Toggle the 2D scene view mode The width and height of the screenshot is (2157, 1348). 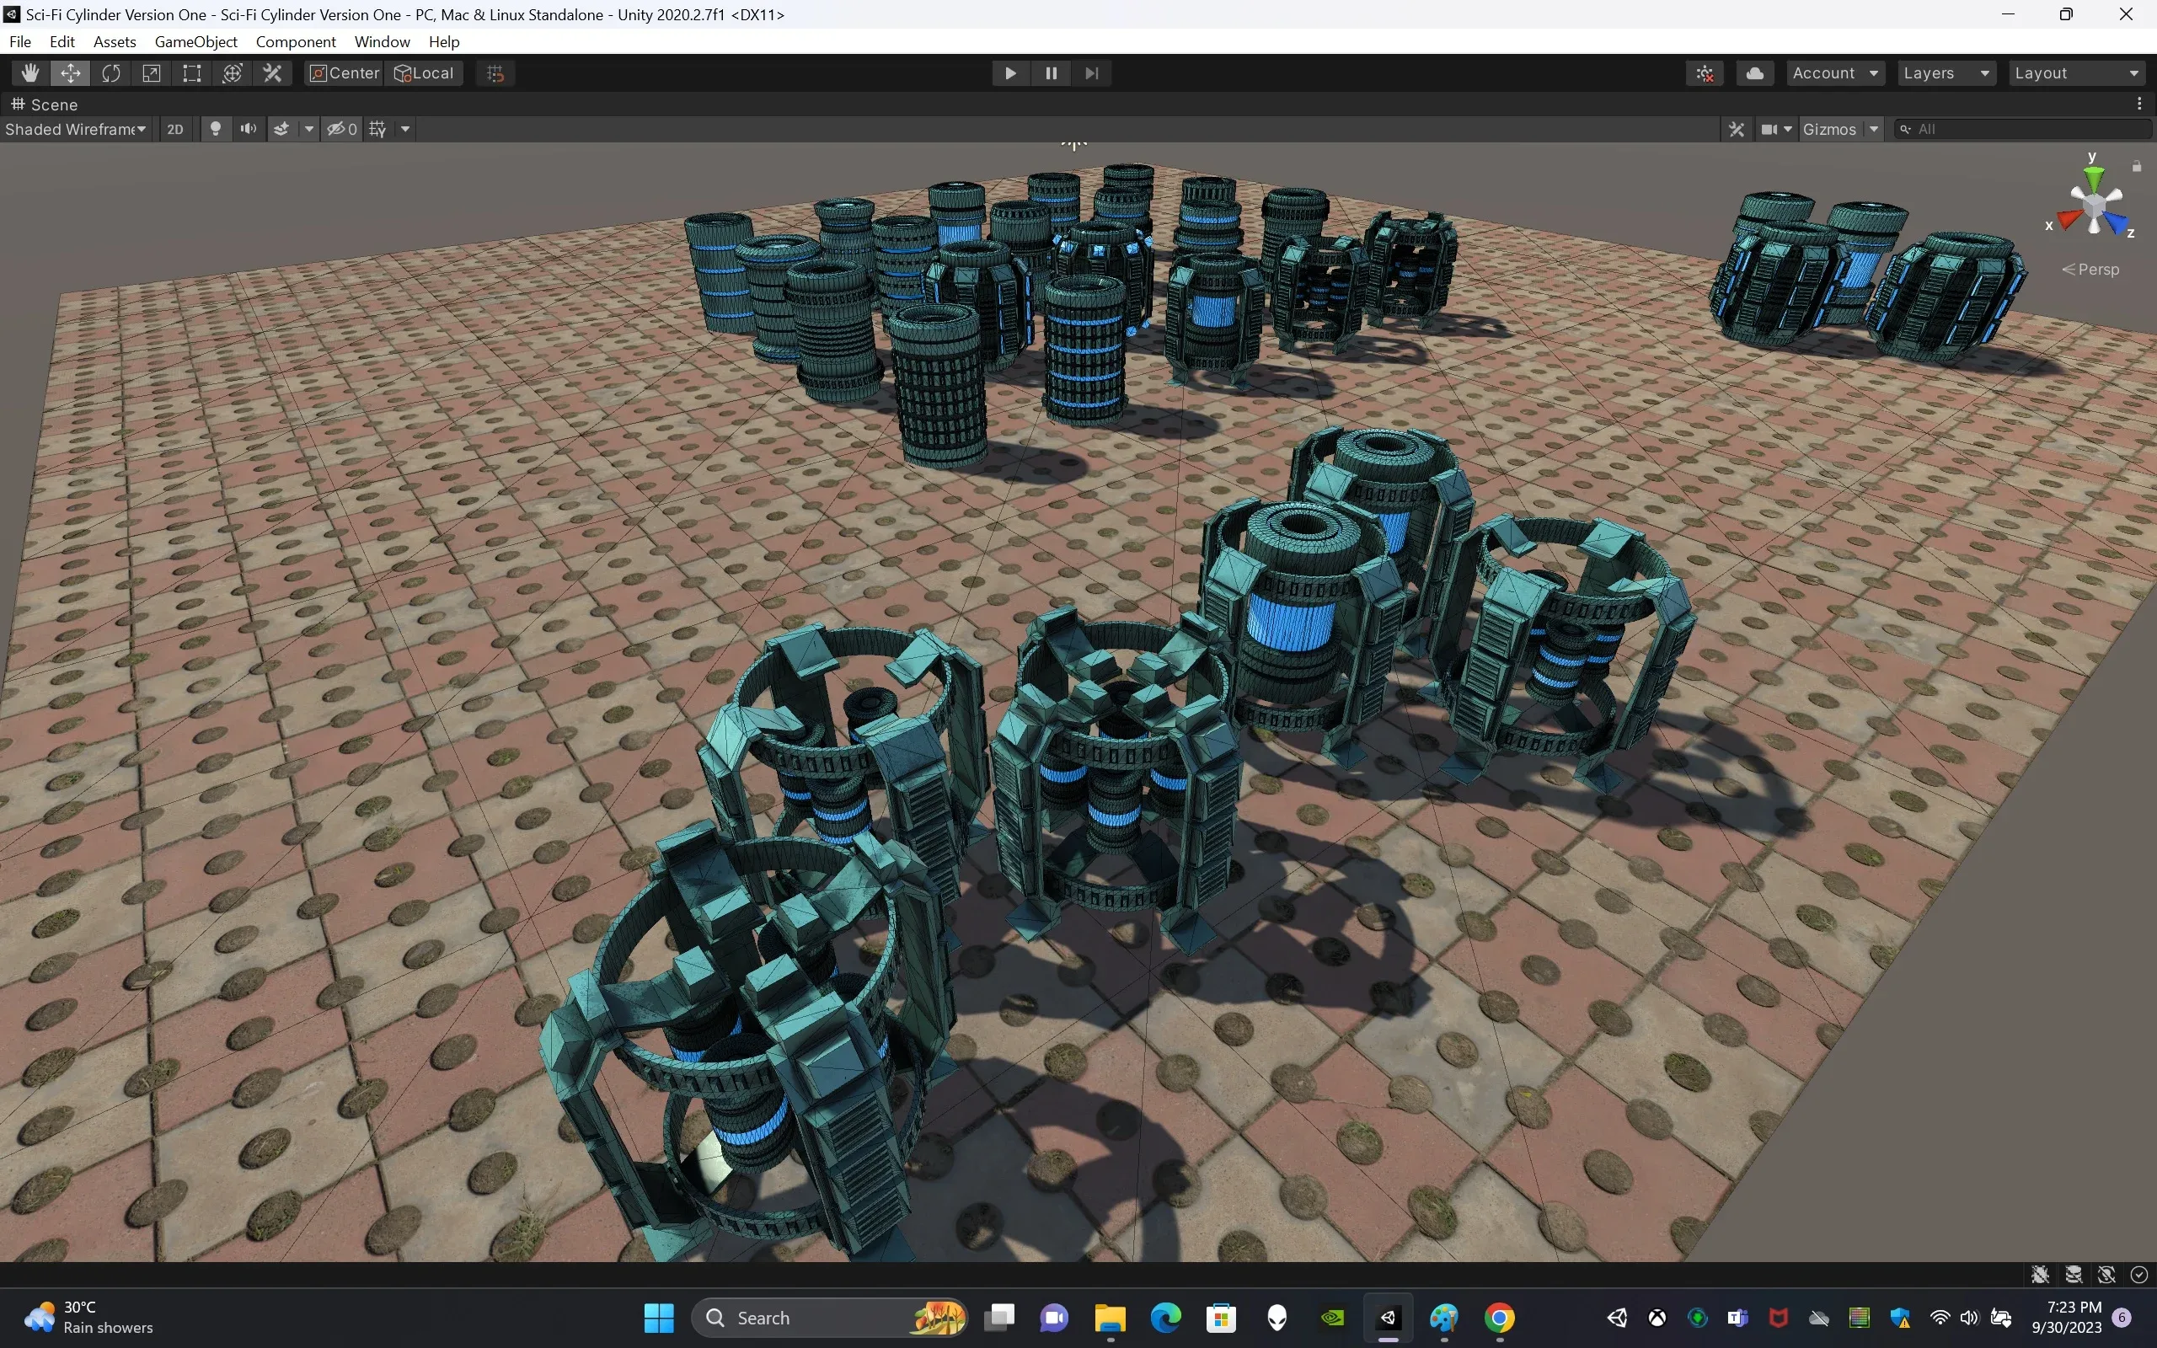click(x=174, y=128)
